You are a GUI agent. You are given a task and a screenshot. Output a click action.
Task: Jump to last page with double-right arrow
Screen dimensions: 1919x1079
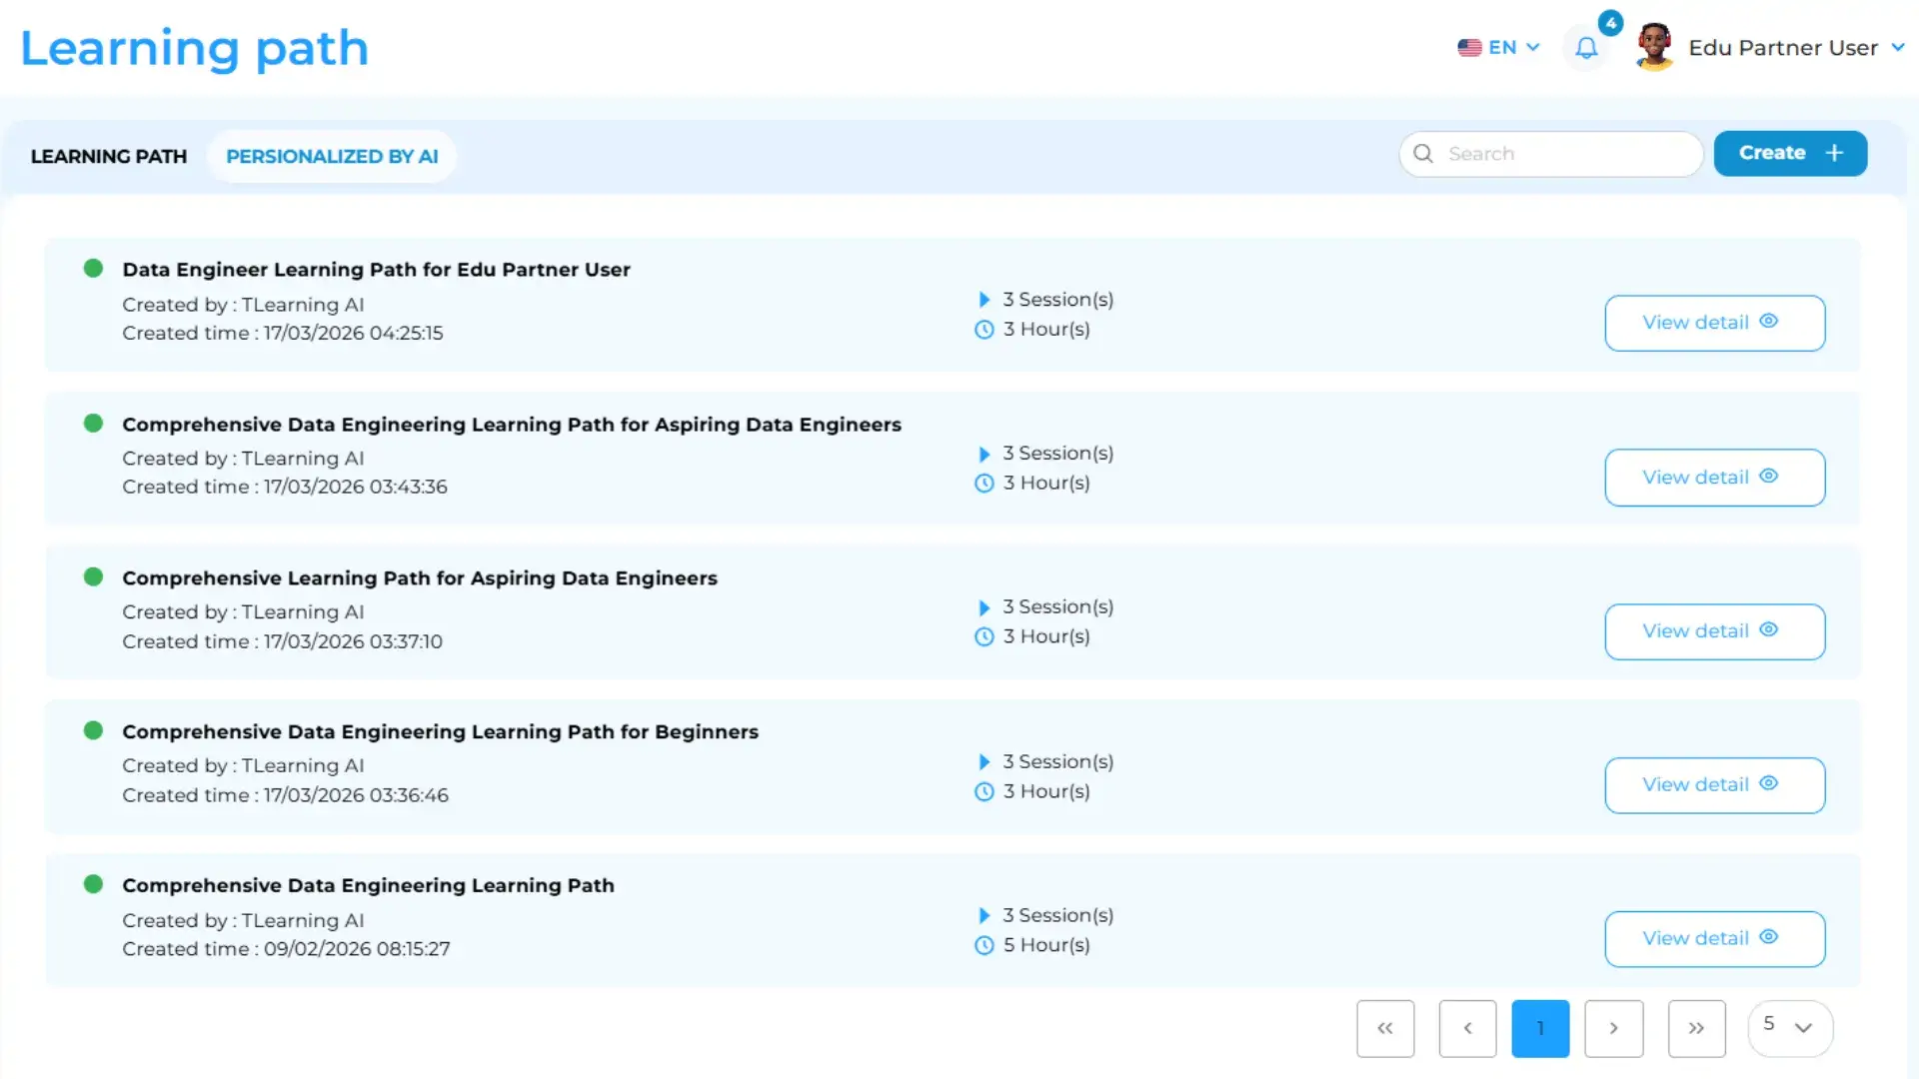pos(1696,1028)
